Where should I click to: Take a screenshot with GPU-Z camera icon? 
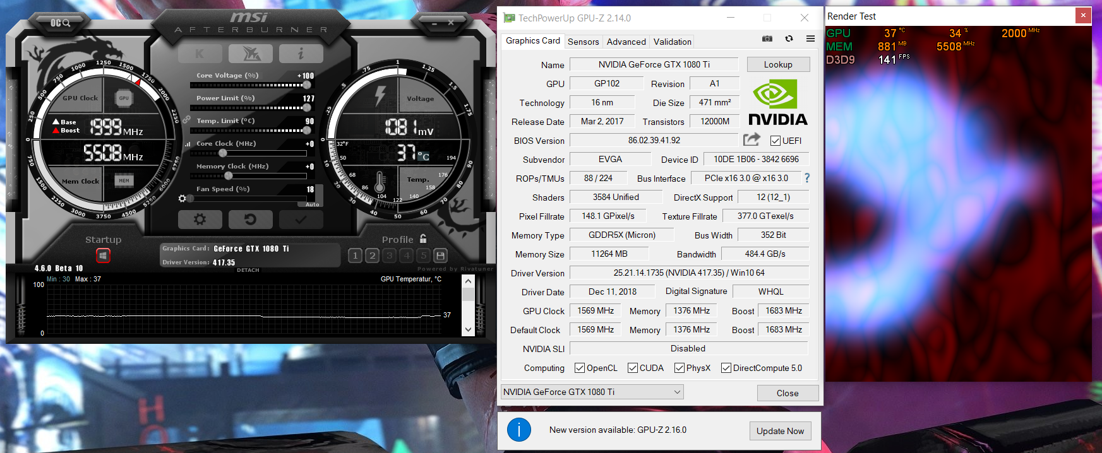(x=767, y=38)
